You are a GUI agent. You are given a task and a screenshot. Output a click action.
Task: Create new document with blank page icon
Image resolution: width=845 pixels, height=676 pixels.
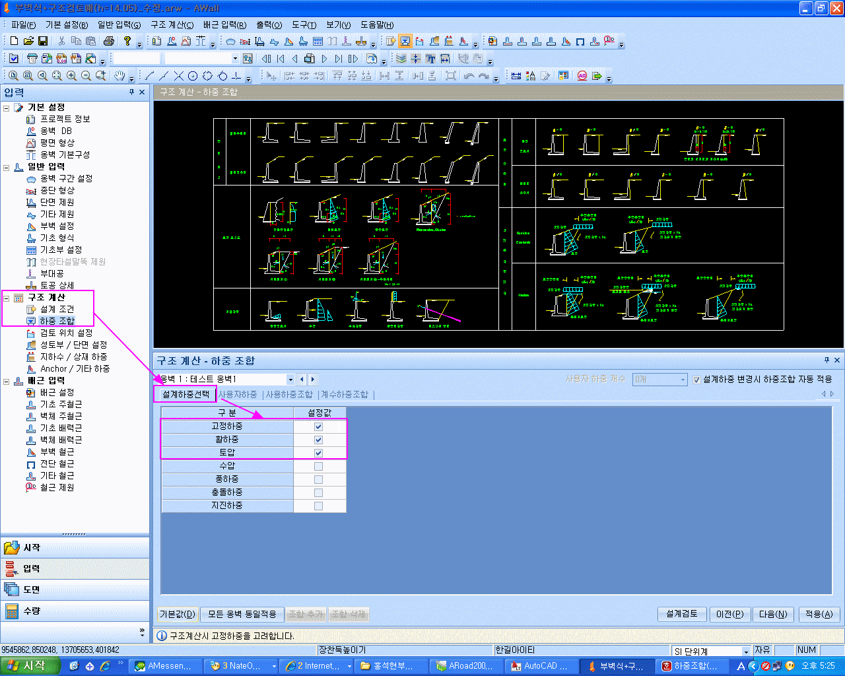[14, 41]
